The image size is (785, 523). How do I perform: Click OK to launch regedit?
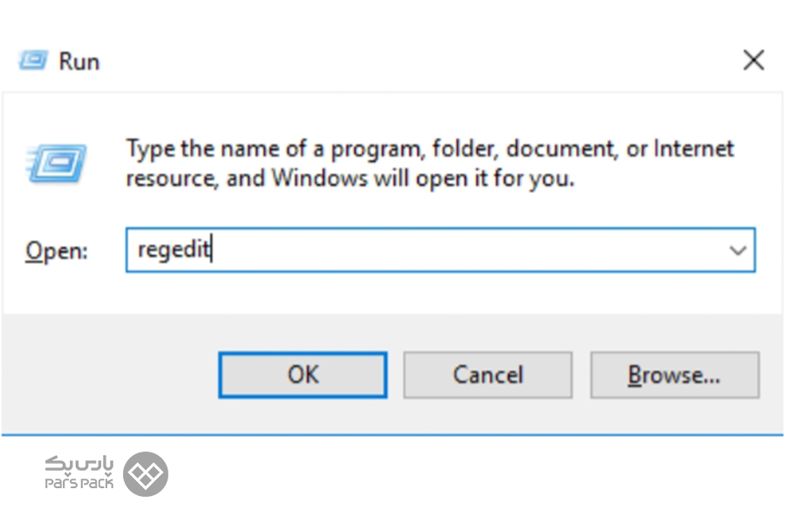tap(303, 375)
